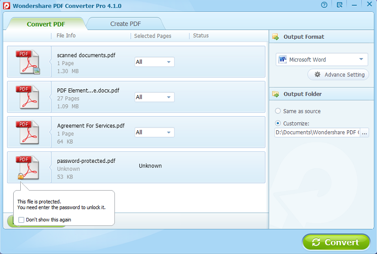Click the locked password-protected.pdf icon
The width and height of the screenshot is (377, 254).
(x=27, y=168)
